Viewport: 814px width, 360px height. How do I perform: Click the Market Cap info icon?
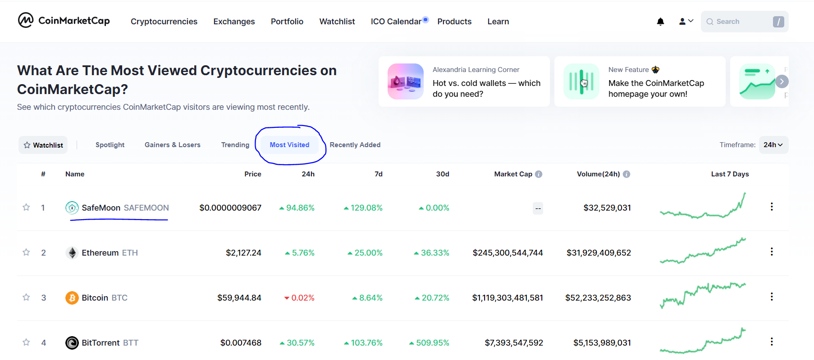pyautogui.click(x=539, y=174)
